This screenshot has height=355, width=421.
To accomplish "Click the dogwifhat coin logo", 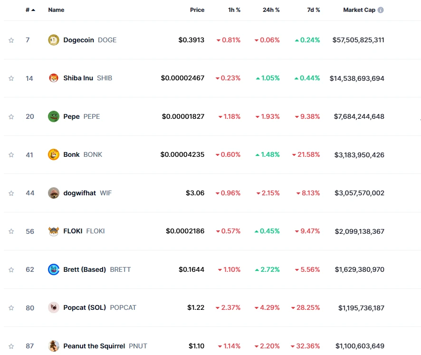I will click(x=54, y=193).
